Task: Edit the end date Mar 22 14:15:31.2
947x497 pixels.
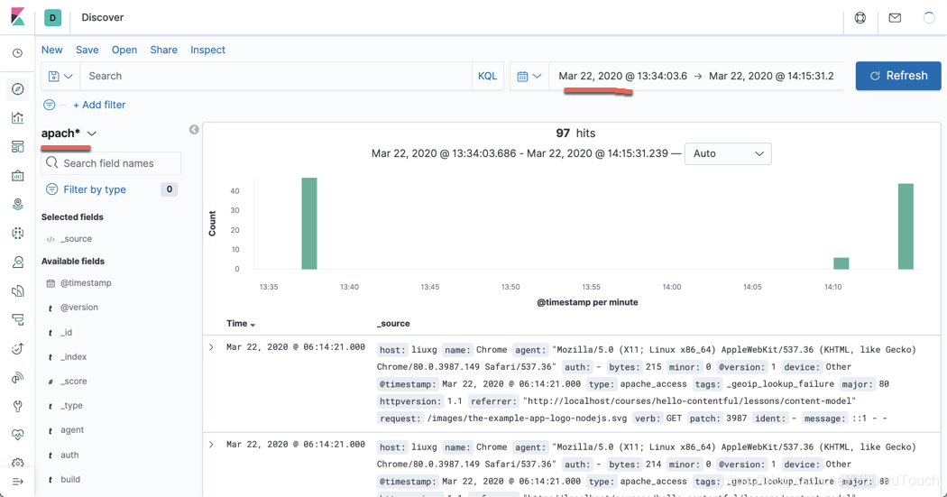Action: click(x=771, y=76)
